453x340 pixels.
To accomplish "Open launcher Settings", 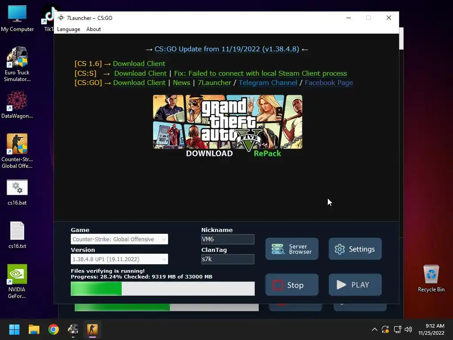I will pos(355,249).
